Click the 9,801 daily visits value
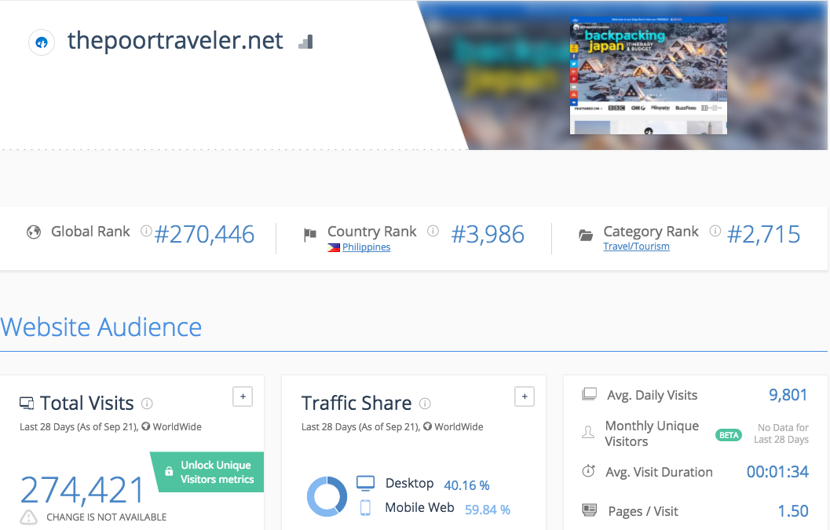This screenshot has height=530, width=830. (788, 395)
